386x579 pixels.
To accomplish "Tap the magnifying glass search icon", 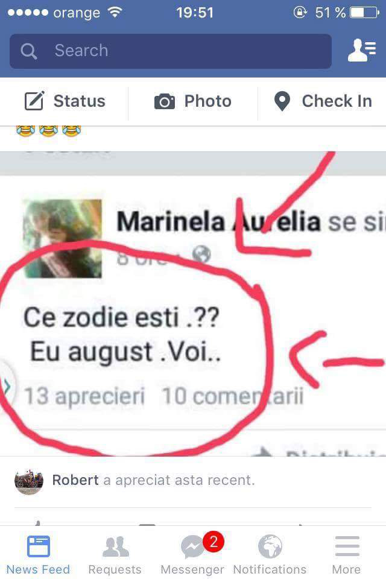I will pyautogui.click(x=28, y=51).
